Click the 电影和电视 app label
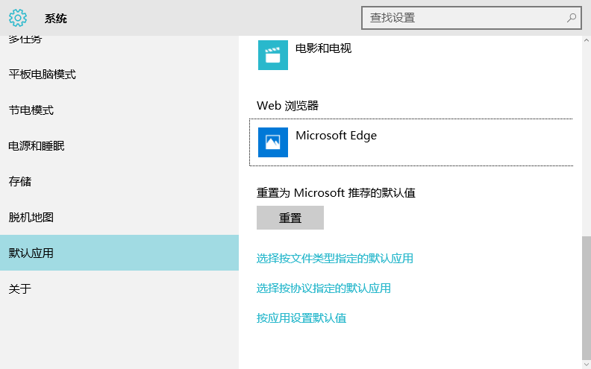 click(323, 48)
